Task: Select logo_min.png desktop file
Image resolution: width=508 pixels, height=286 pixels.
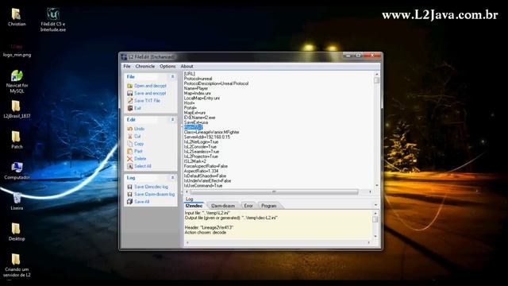Action: pyautogui.click(x=17, y=50)
